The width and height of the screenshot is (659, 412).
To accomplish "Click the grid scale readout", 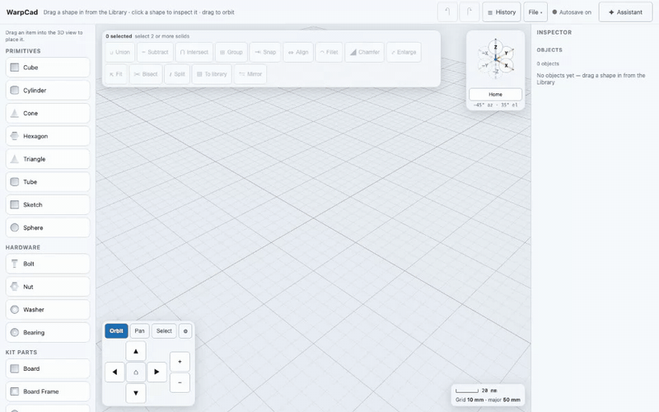I will (488, 396).
